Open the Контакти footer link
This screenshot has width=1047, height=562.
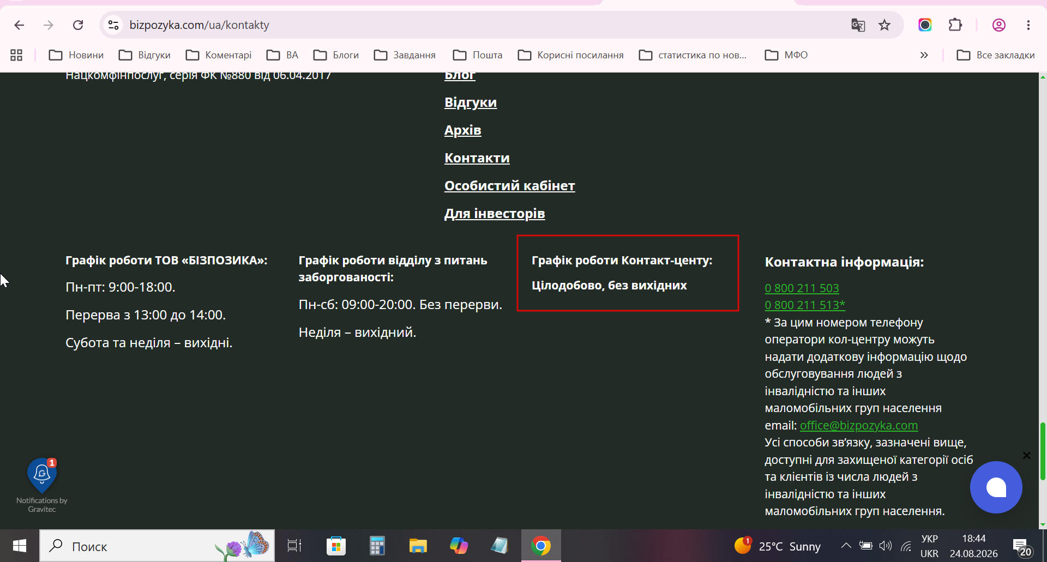click(x=477, y=158)
